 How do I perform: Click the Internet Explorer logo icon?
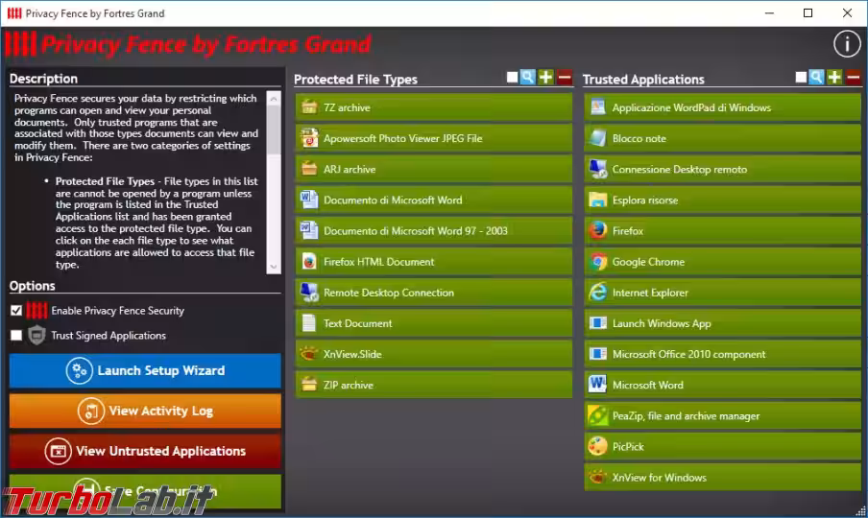coord(598,292)
